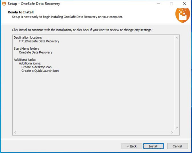
Task: Click the horizontal scrollbar track below the summary
Action: point(93,132)
